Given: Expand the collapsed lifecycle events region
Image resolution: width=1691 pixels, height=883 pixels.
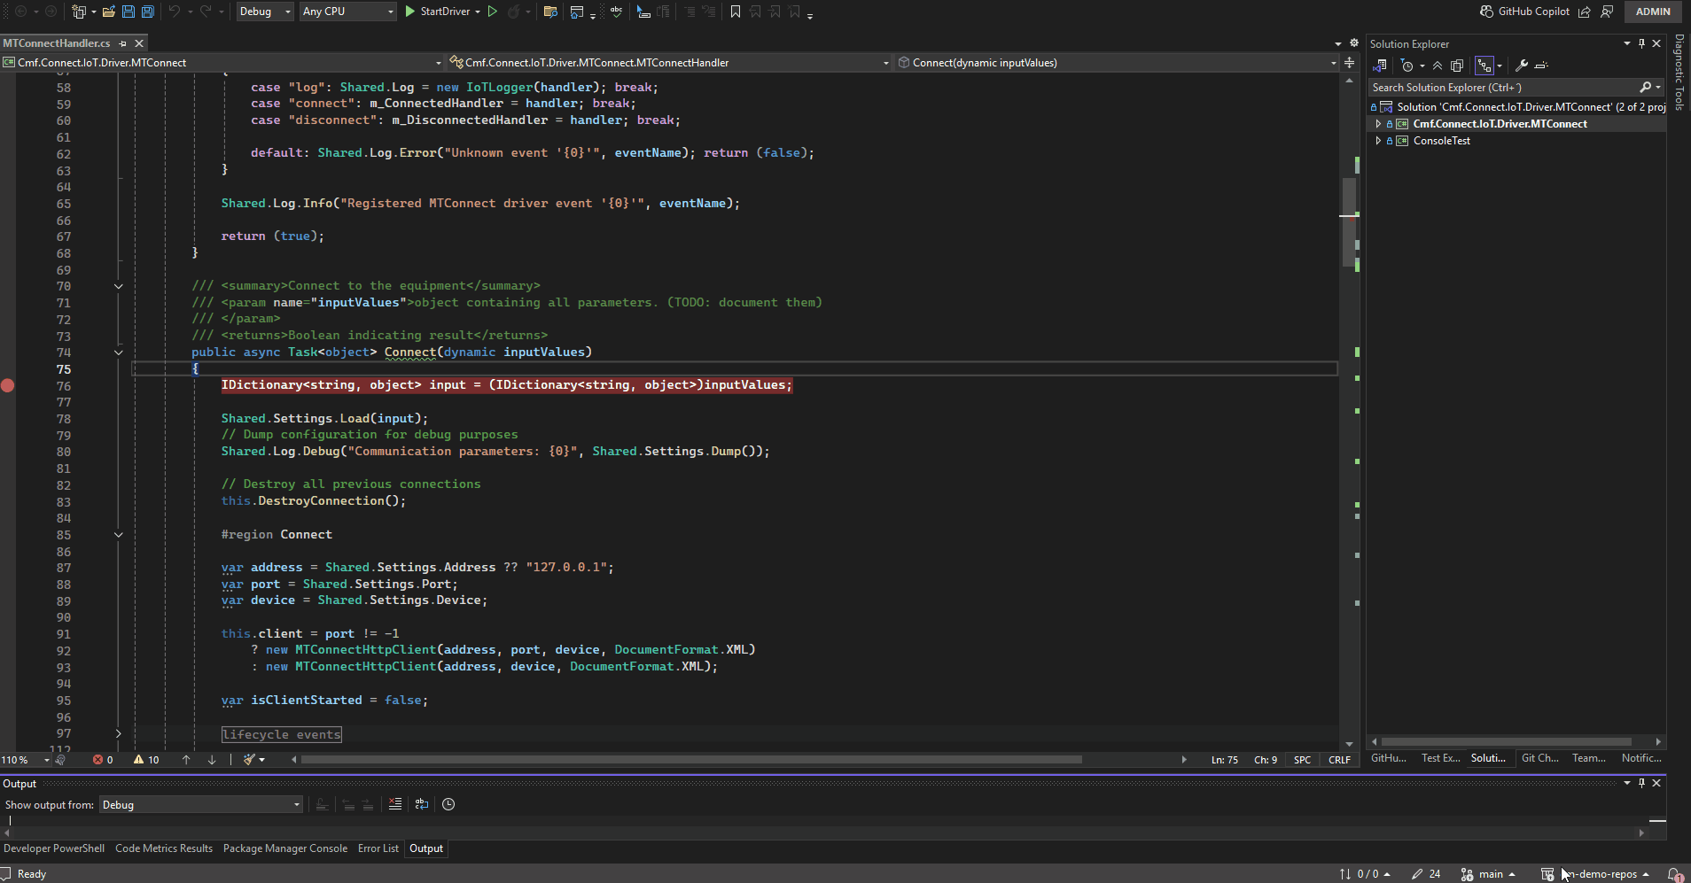Looking at the screenshot, I should [118, 734].
